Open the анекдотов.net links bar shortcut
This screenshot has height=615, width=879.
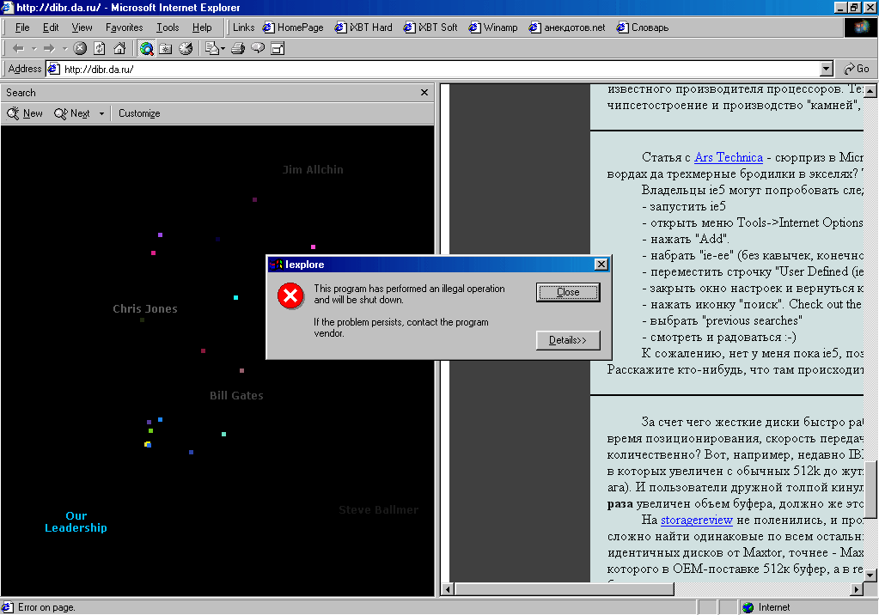click(567, 27)
